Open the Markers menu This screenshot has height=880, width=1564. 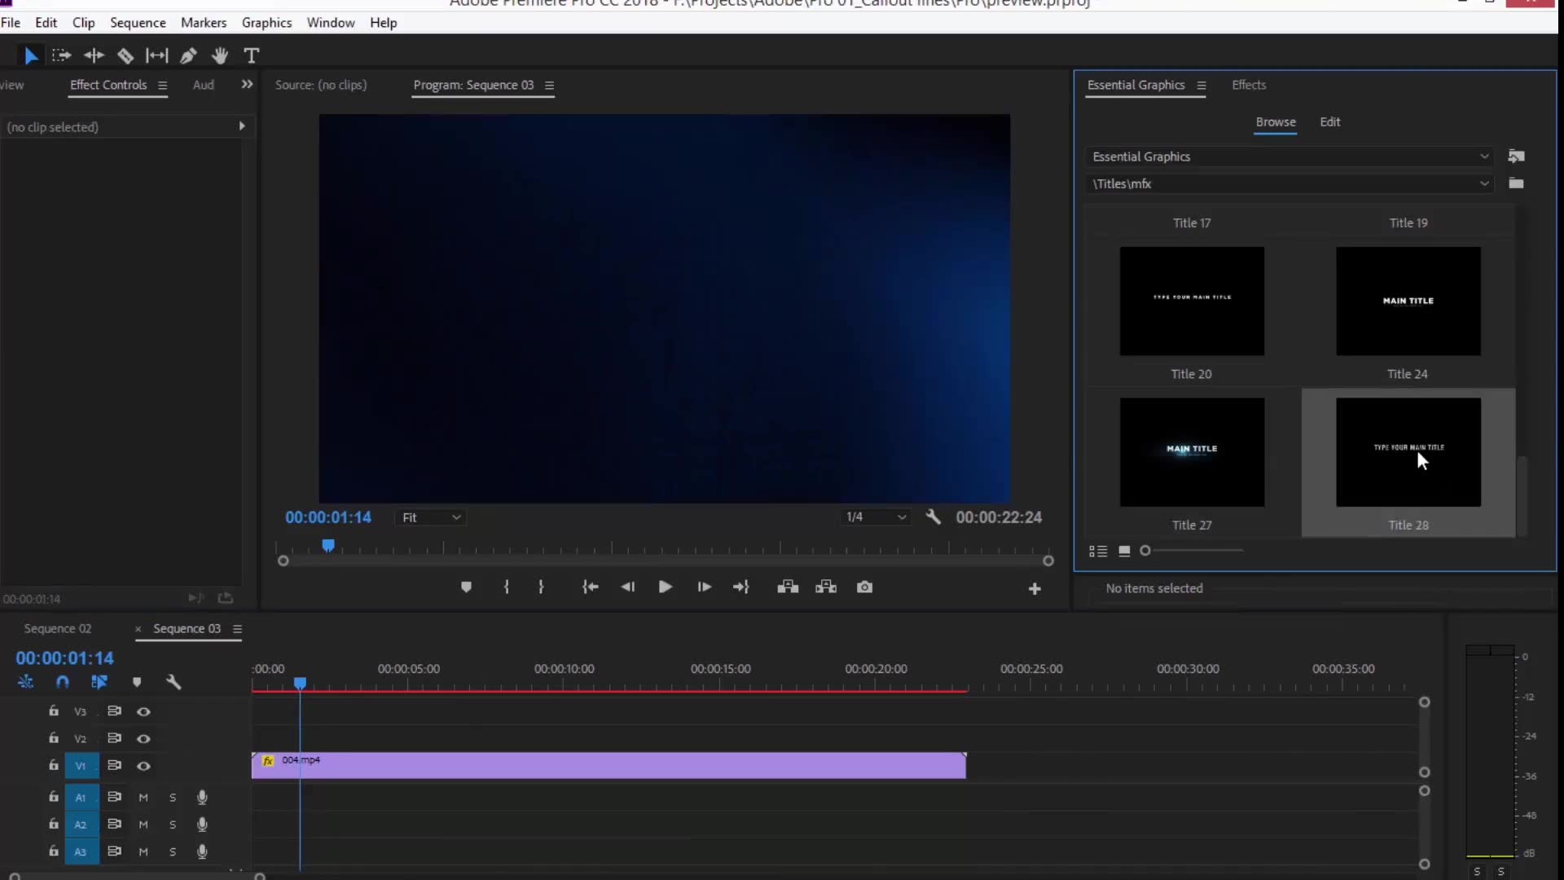(204, 23)
